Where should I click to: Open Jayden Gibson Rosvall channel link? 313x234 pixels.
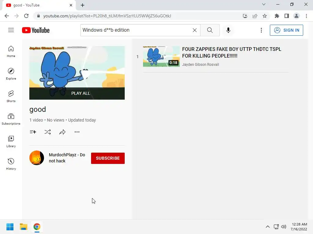[201, 65]
